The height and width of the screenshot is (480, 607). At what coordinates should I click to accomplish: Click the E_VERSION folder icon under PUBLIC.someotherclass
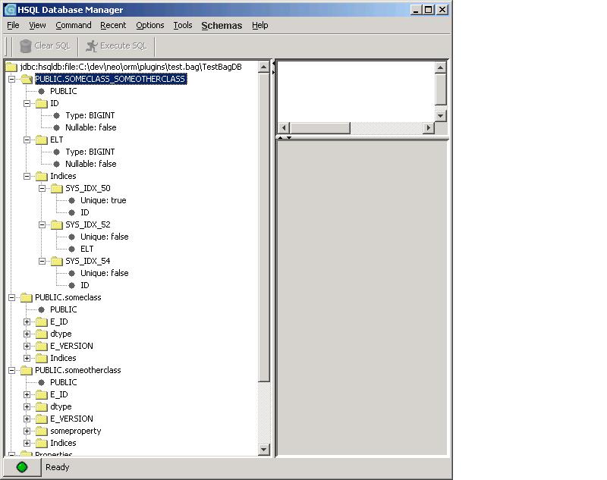click(42, 419)
